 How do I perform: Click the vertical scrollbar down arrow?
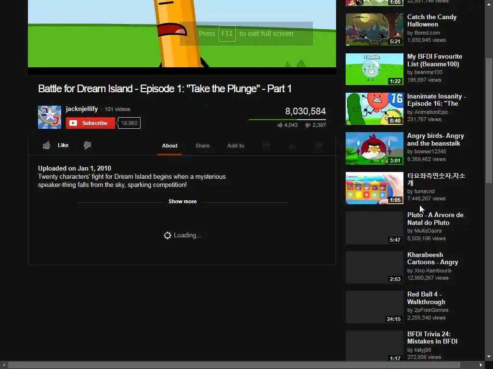coord(489,357)
